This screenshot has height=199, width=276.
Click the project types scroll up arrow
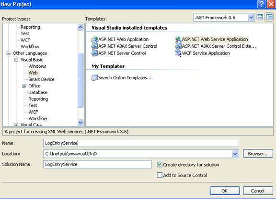(x=80, y=27)
